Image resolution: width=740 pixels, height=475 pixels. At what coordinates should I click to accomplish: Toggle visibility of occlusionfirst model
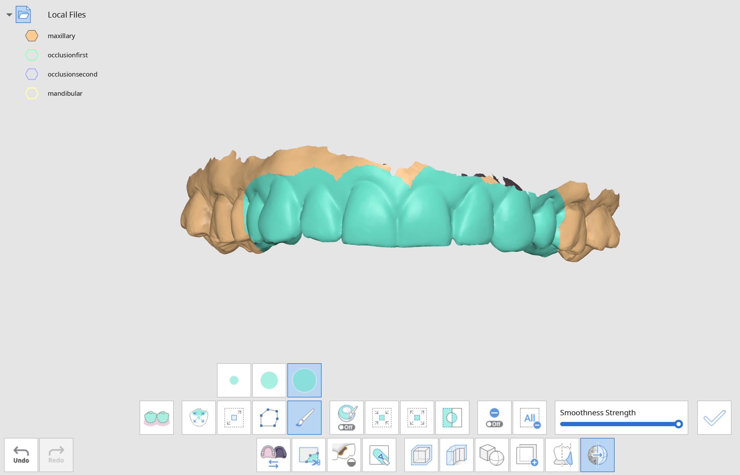[x=32, y=55]
